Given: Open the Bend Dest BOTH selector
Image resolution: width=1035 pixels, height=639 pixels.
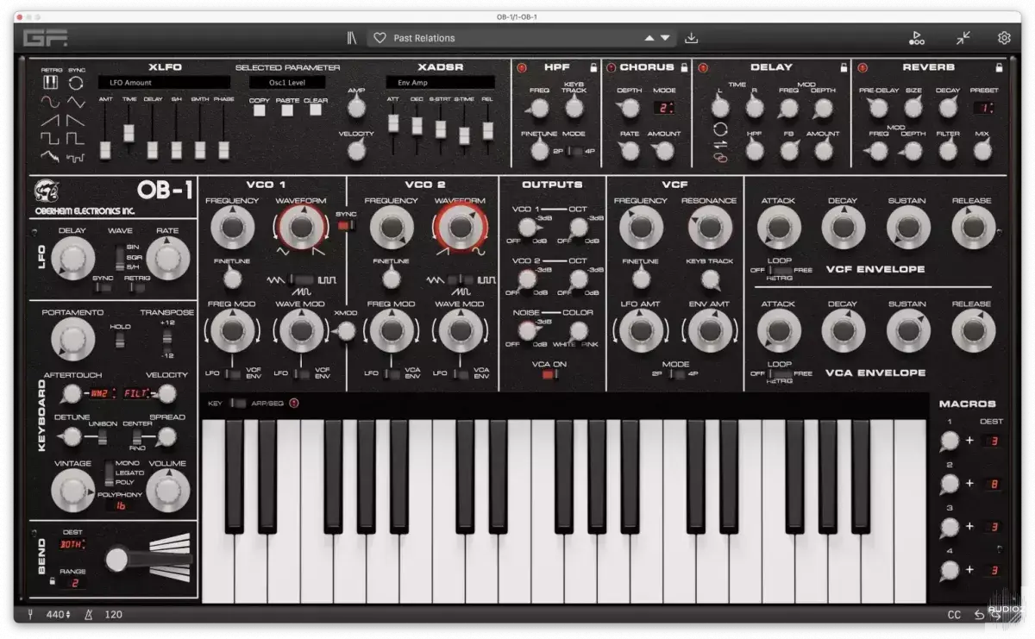Looking at the screenshot, I should [72, 546].
